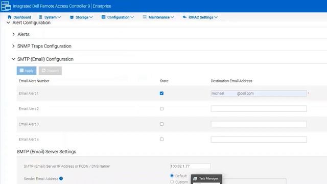327x184 pixels.
Task: Click the Alerts section title
Action: pyautogui.click(x=24, y=34)
